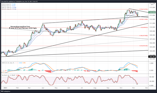Select the EMA (21, close, 0) legend

pyautogui.click(x=9, y=9)
